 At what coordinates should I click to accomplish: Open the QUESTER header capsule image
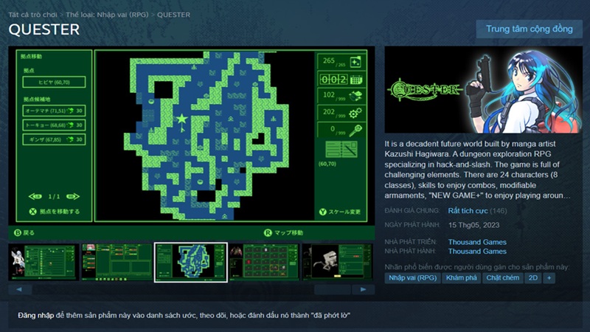click(484, 89)
